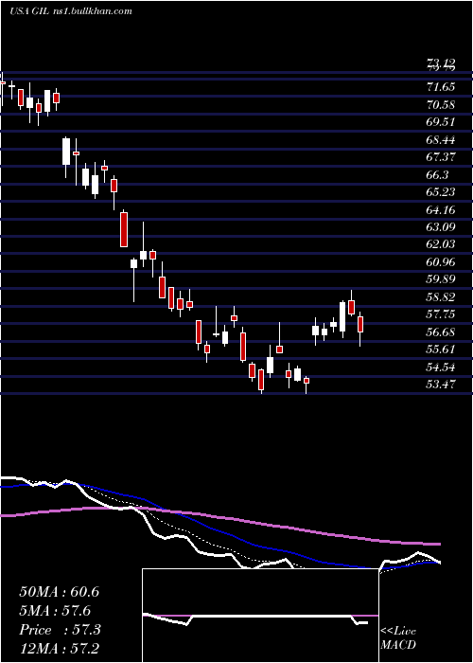Select the 71.65 price axis label
Viewport: 473px width, 663px height.
[441, 87]
